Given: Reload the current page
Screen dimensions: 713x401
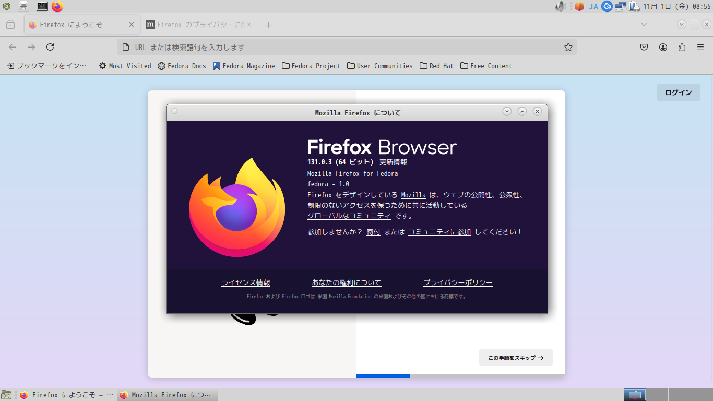Looking at the screenshot, I should (50, 47).
